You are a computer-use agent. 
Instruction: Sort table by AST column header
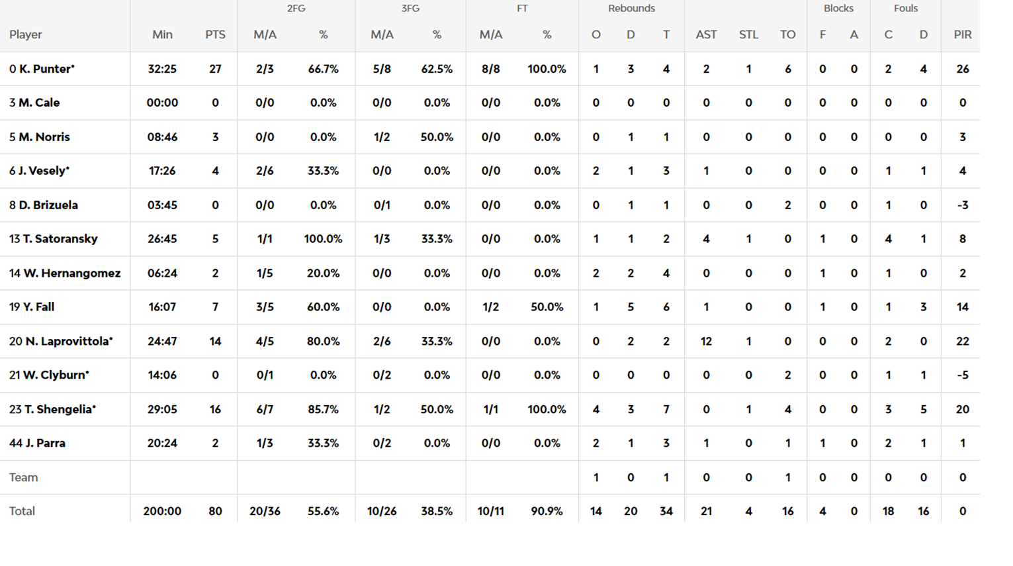pos(706,34)
